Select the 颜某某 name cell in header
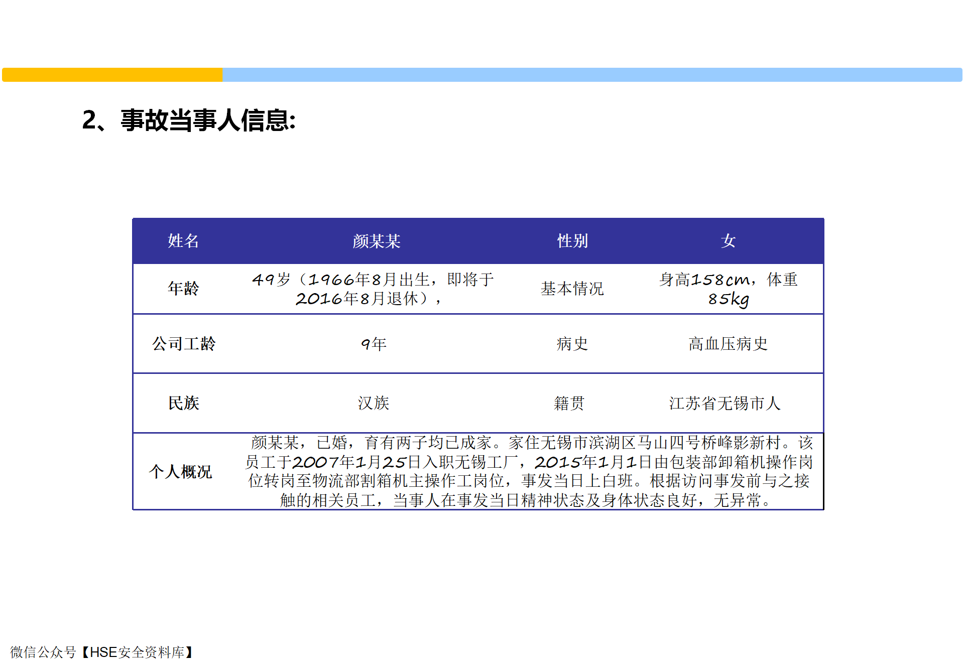This screenshot has width=964, height=665. click(376, 241)
